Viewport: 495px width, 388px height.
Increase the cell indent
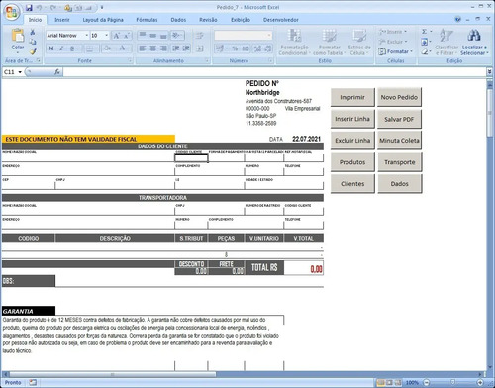(x=186, y=48)
